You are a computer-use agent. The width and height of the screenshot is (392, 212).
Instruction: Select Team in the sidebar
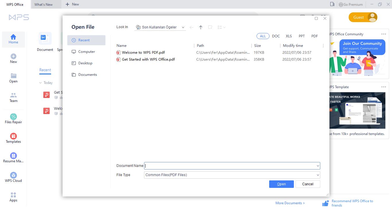[13, 97]
